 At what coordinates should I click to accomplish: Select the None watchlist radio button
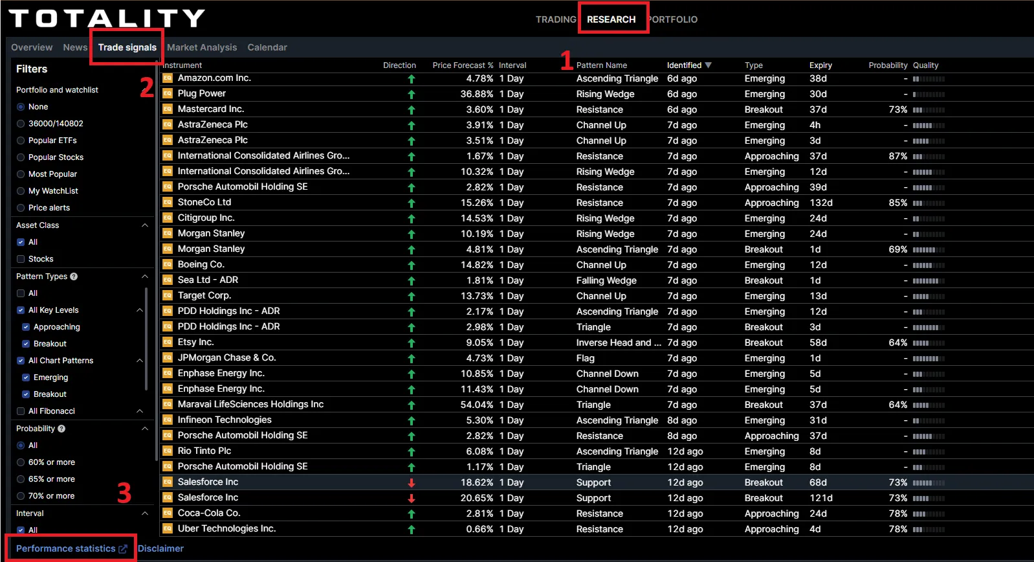click(x=21, y=107)
